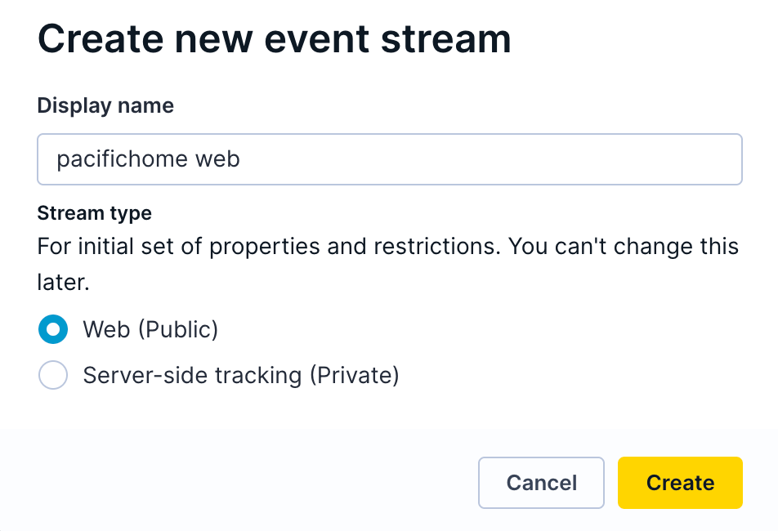Confirm the stream with the yellow Create button

coord(680,483)
